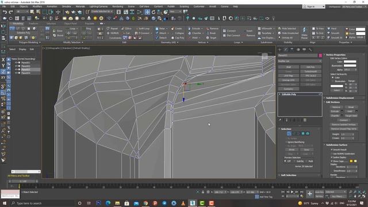368x207 pixels.
Task: Open the Utilities wrench tab
Action: point(310,49)
